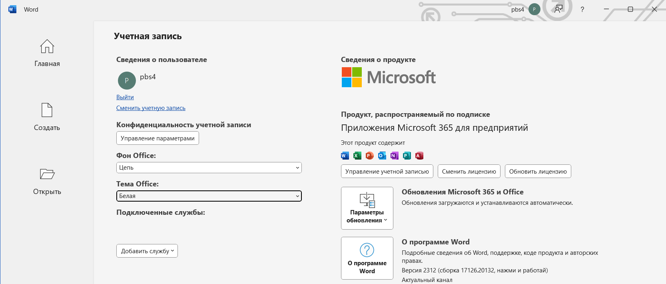Click the Access app icon in product contents
This screenshot has width=666, height=284.
(x=419, y=156)
